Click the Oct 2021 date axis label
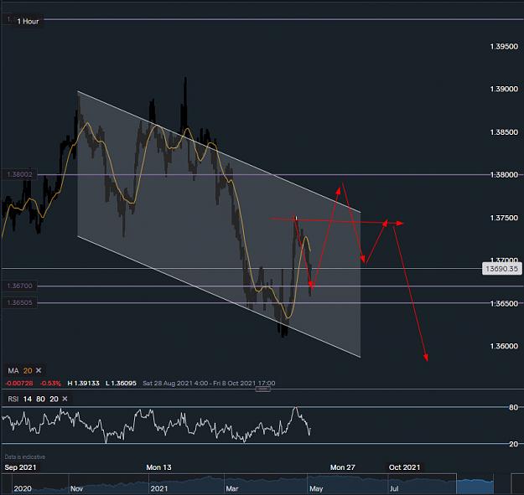524x495 pixels. (404, 467)
